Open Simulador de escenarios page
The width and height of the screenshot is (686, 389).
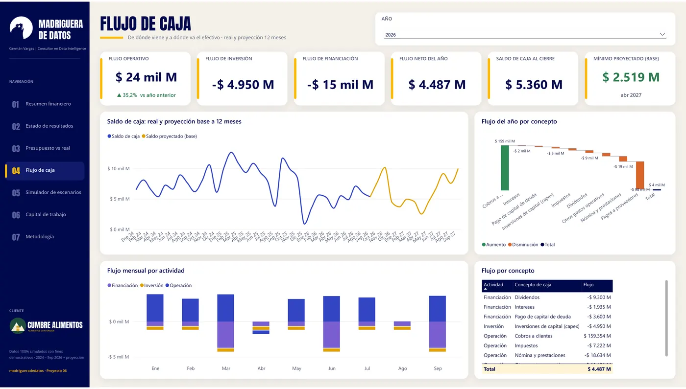(45, 192)
